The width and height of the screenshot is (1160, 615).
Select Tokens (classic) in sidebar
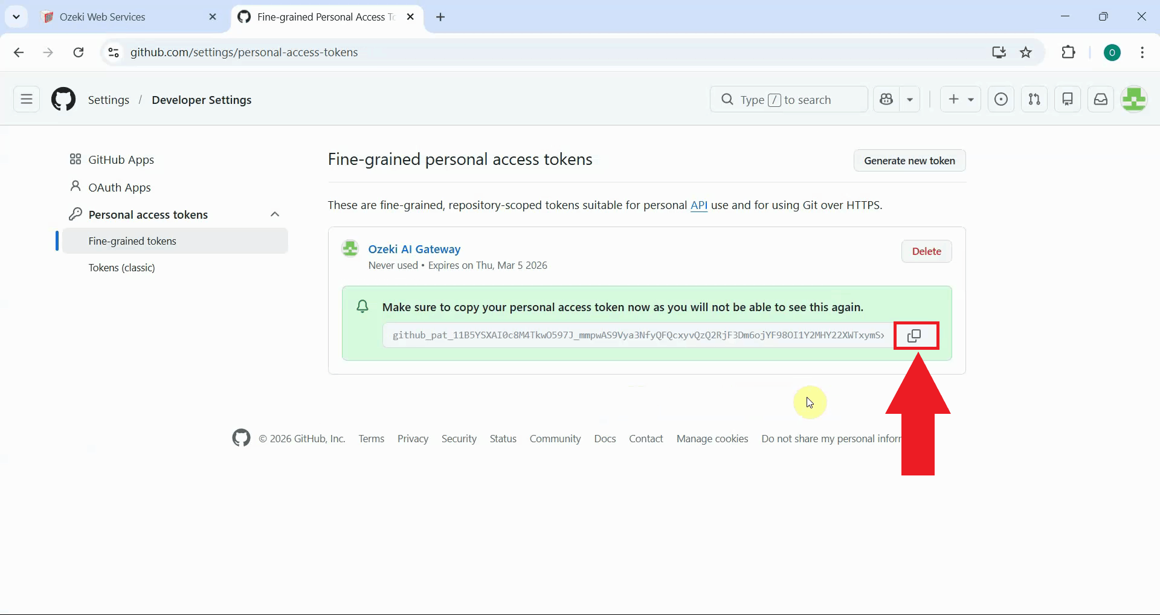(x=121, y=268)
